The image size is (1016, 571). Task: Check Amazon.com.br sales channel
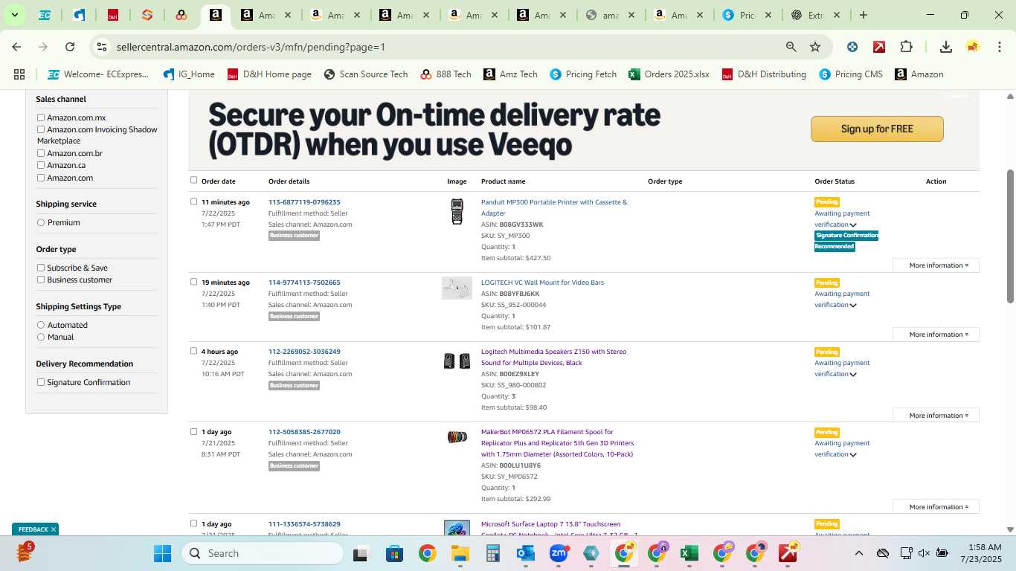41,153
